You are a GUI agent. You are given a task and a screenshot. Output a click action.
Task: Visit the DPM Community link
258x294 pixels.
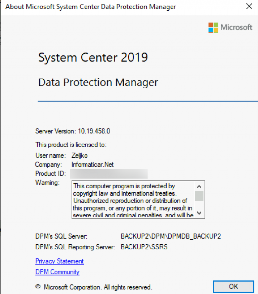pyautogui.click(x=57, y=272)
